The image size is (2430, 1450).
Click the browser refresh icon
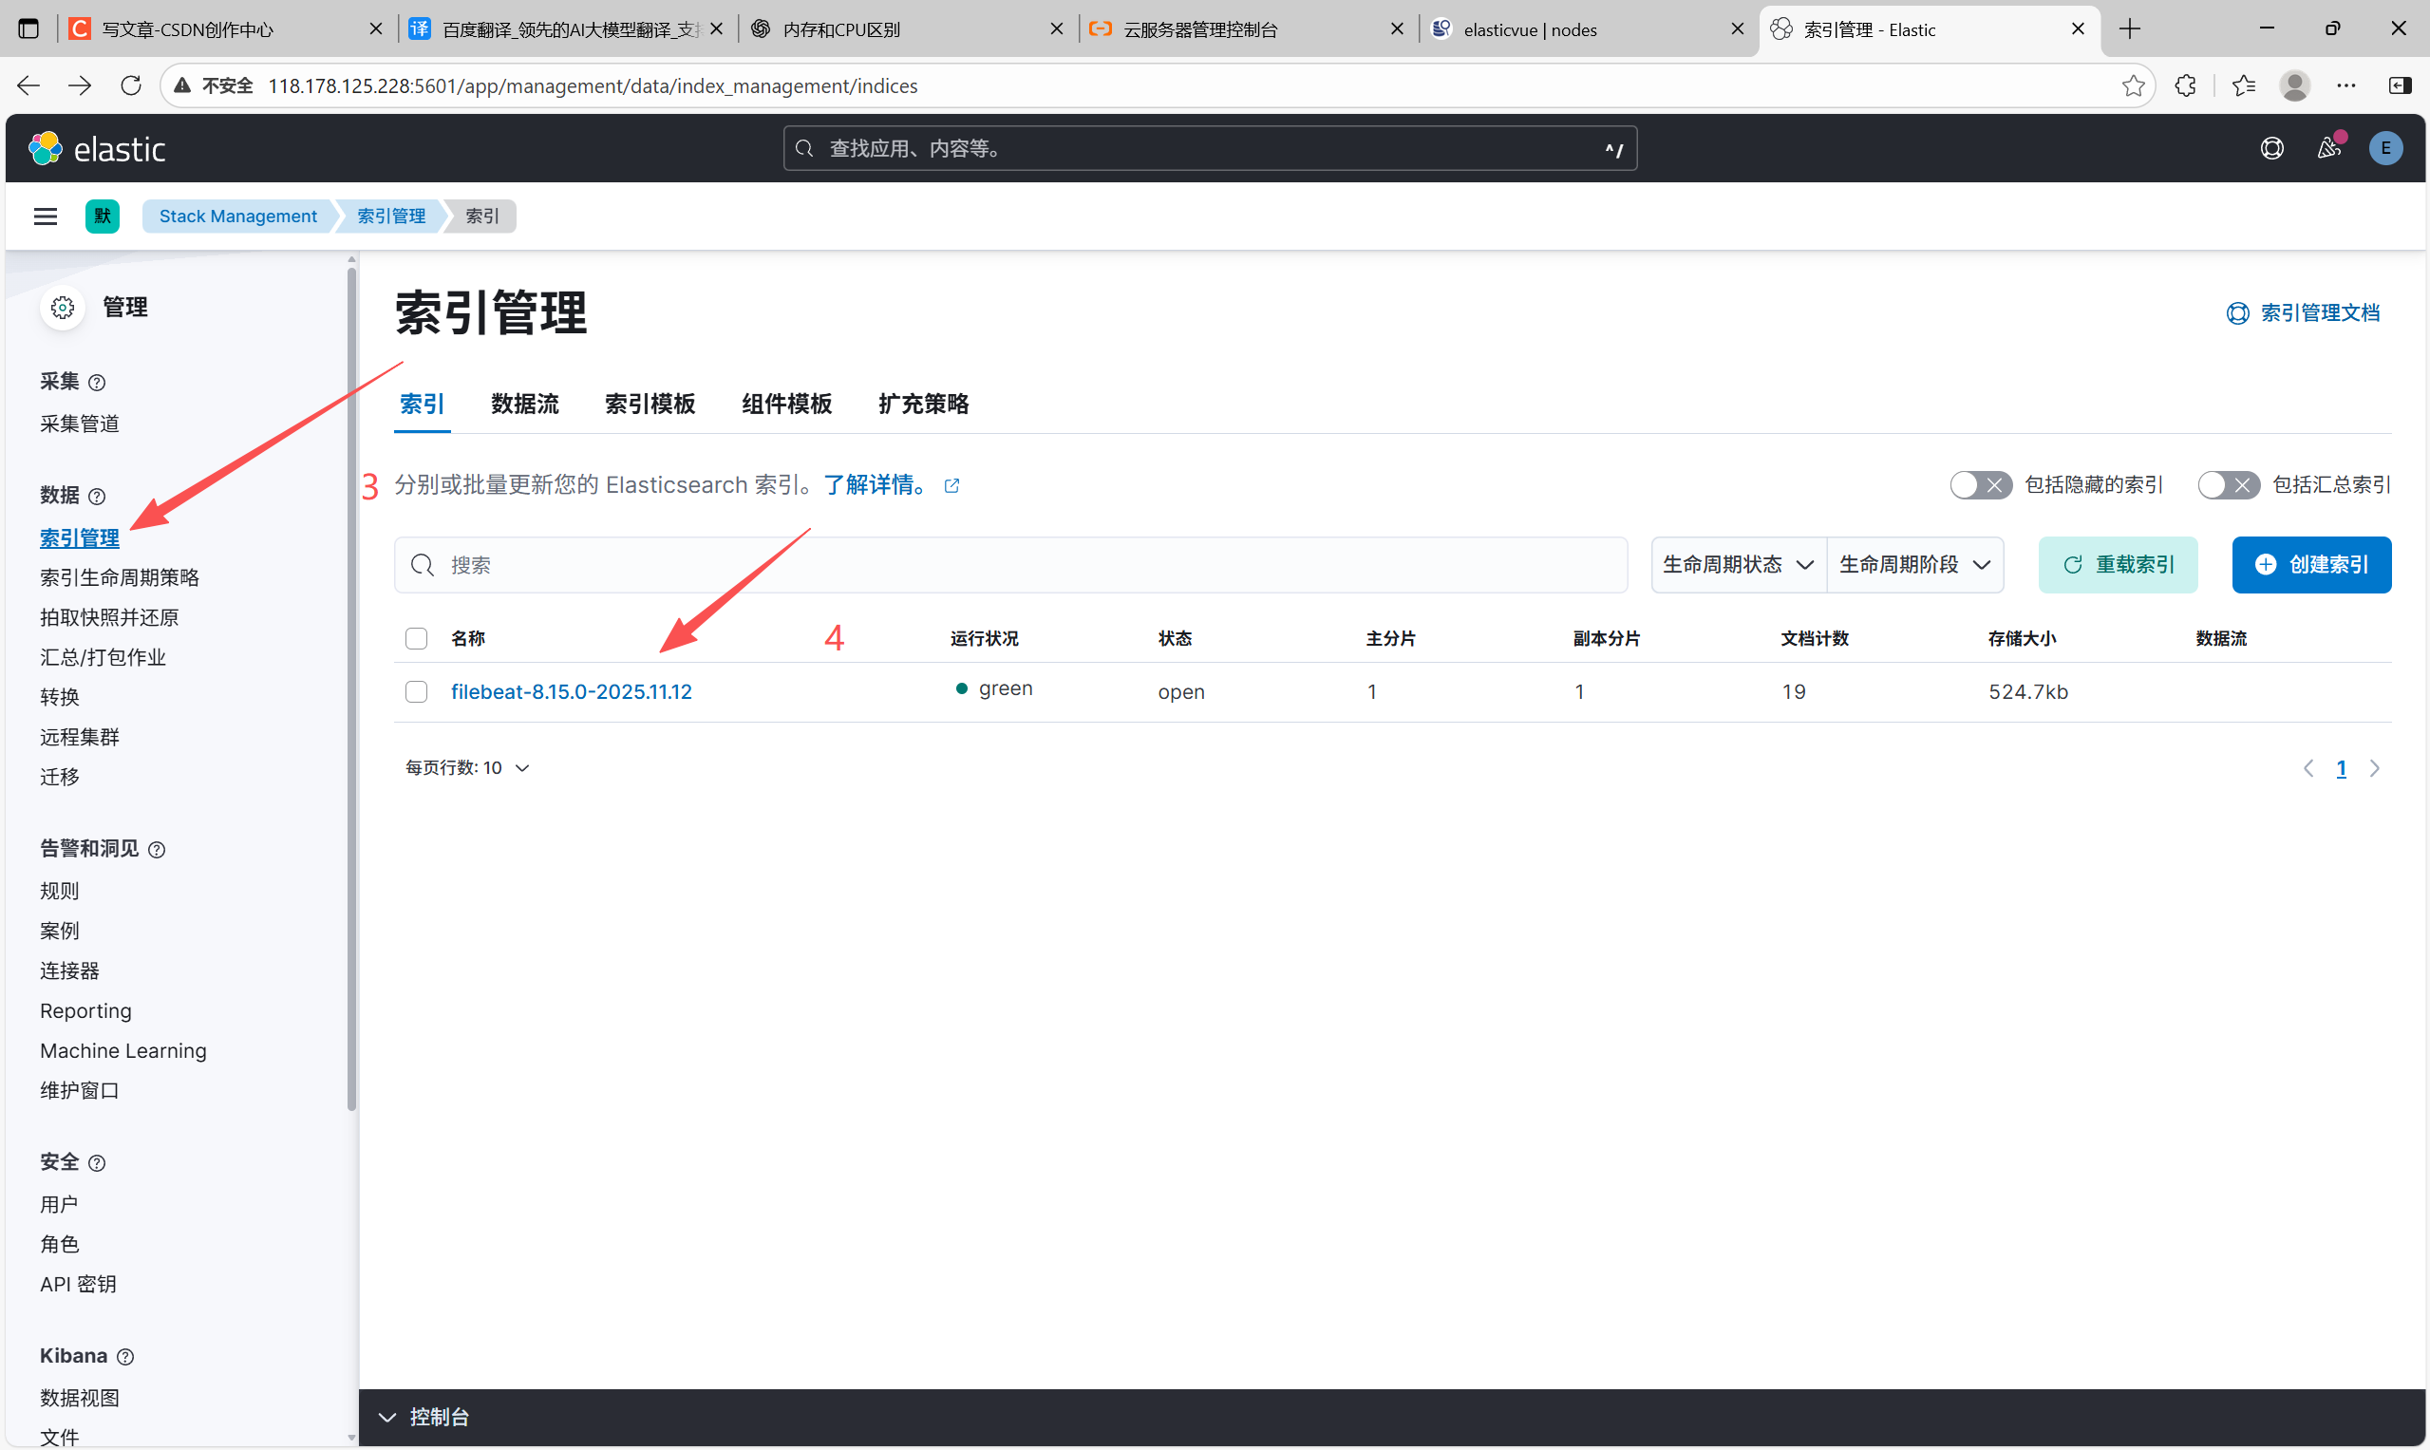(x=131, y=86)
